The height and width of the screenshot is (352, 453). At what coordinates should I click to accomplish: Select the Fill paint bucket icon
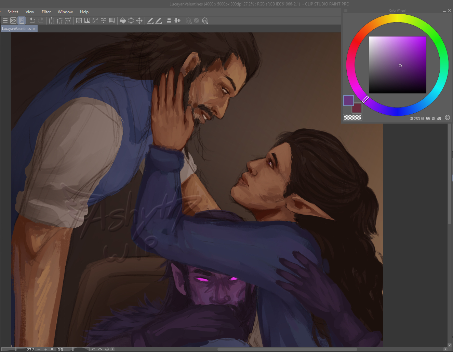(x=123, y=21)
